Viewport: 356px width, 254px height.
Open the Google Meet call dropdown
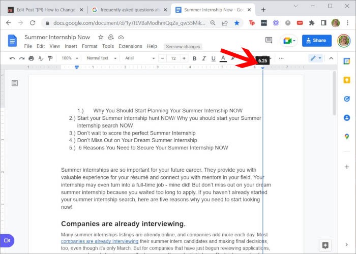point(289,41)
